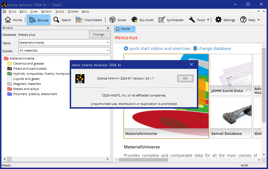Open the Synthesizer tool
268x169 pixels.
(171, 20)
